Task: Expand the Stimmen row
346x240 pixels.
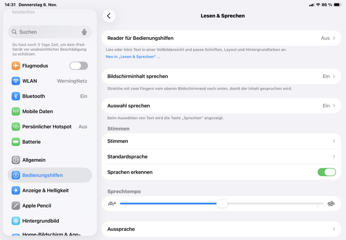Action: (221, 141)
